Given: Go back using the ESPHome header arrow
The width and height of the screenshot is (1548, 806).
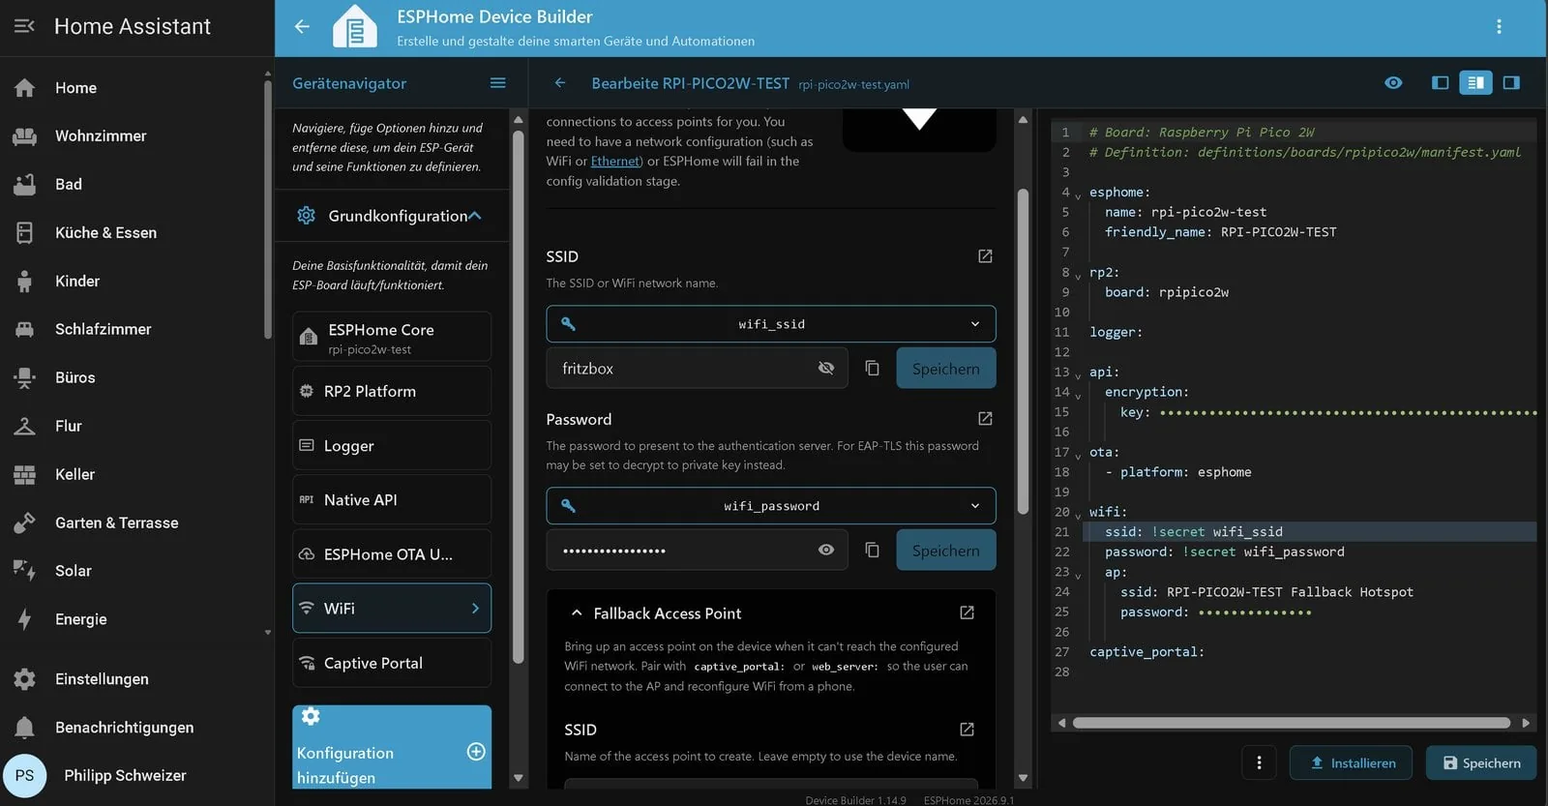Looking at the screenshot, I should pyautogui.click(x=302, y=27).
